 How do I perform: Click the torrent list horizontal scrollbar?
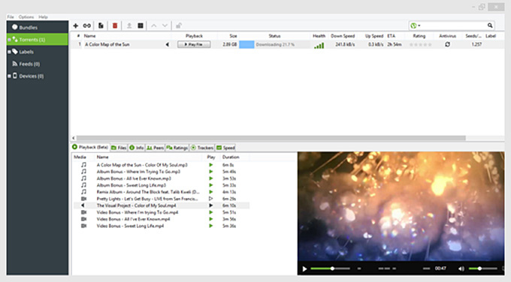click(271, 138)
